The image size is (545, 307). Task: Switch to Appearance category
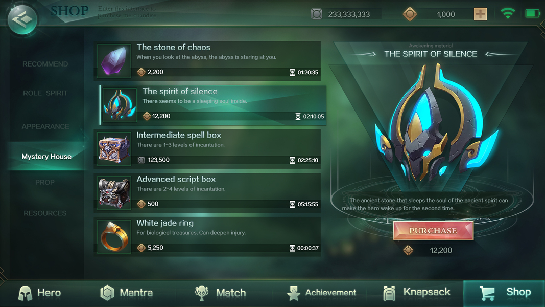coord(45,127)
